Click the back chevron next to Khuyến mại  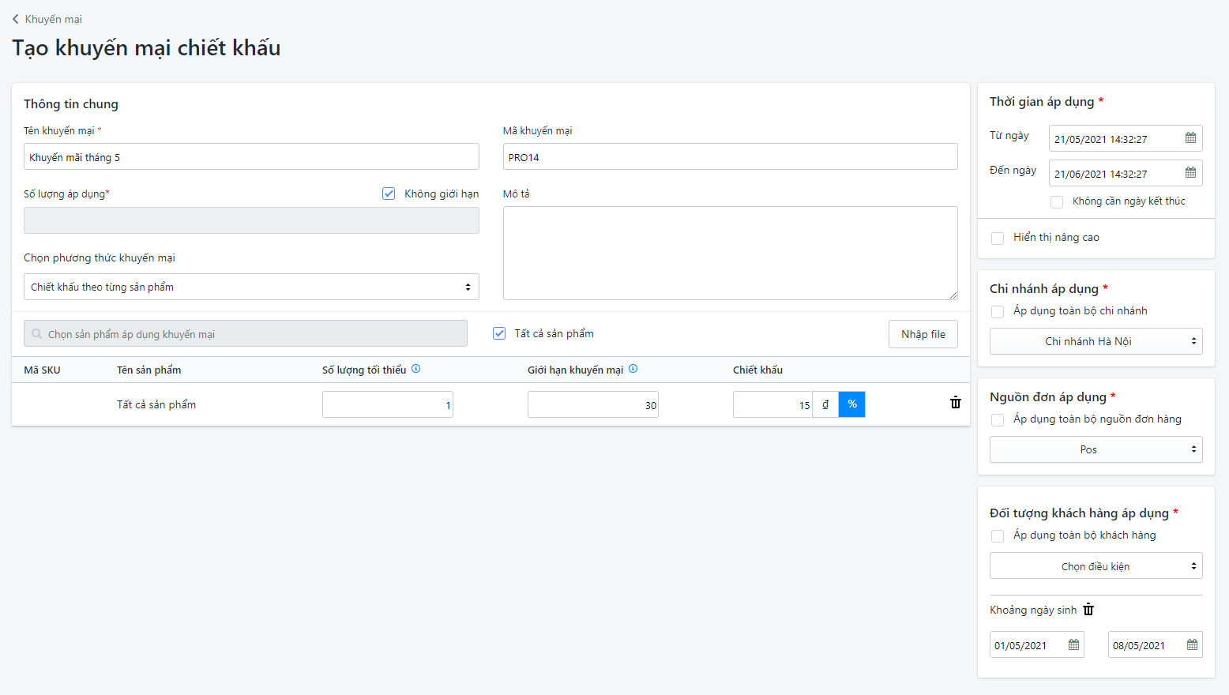coord(16,19)
